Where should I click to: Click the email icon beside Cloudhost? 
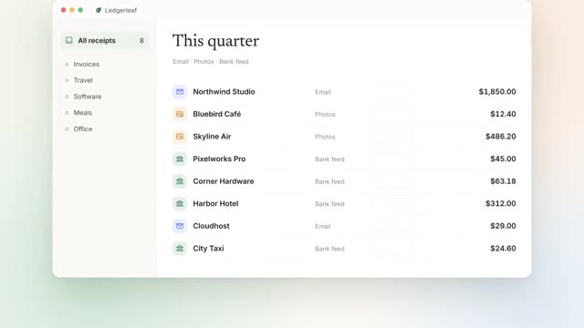click(180, 226)
